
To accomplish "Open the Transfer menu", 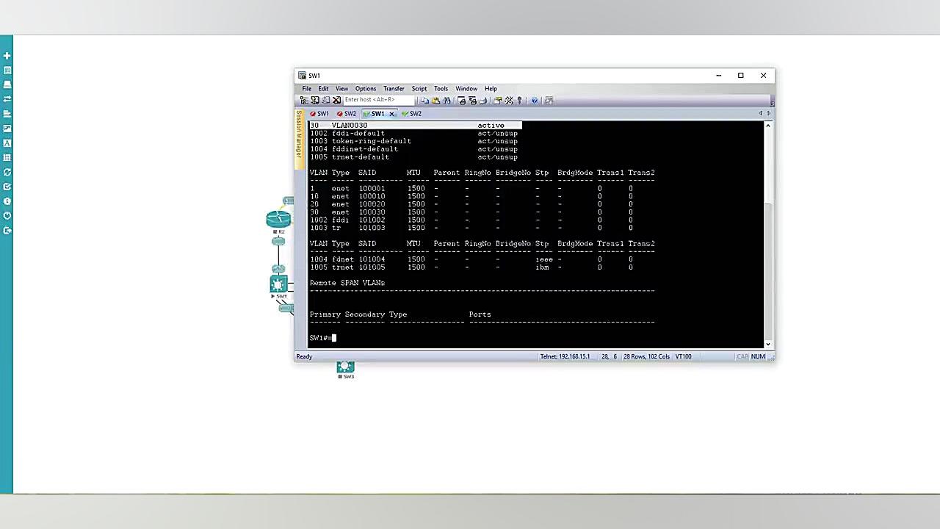I will [x=394, y=89].
